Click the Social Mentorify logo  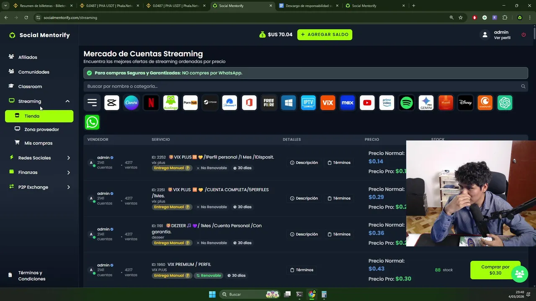point(39,35)
